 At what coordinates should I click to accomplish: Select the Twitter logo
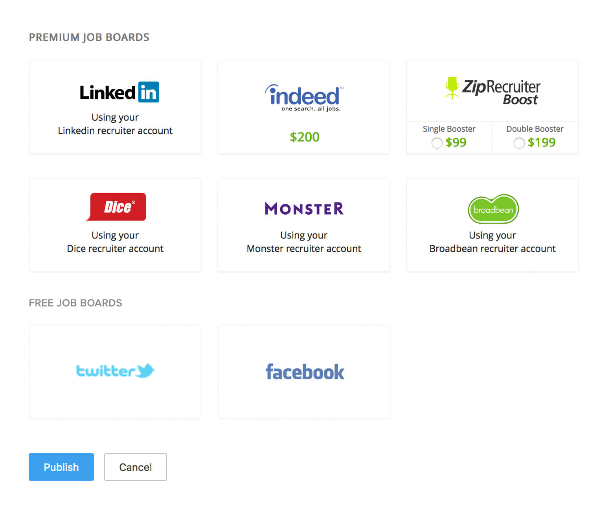115,371
